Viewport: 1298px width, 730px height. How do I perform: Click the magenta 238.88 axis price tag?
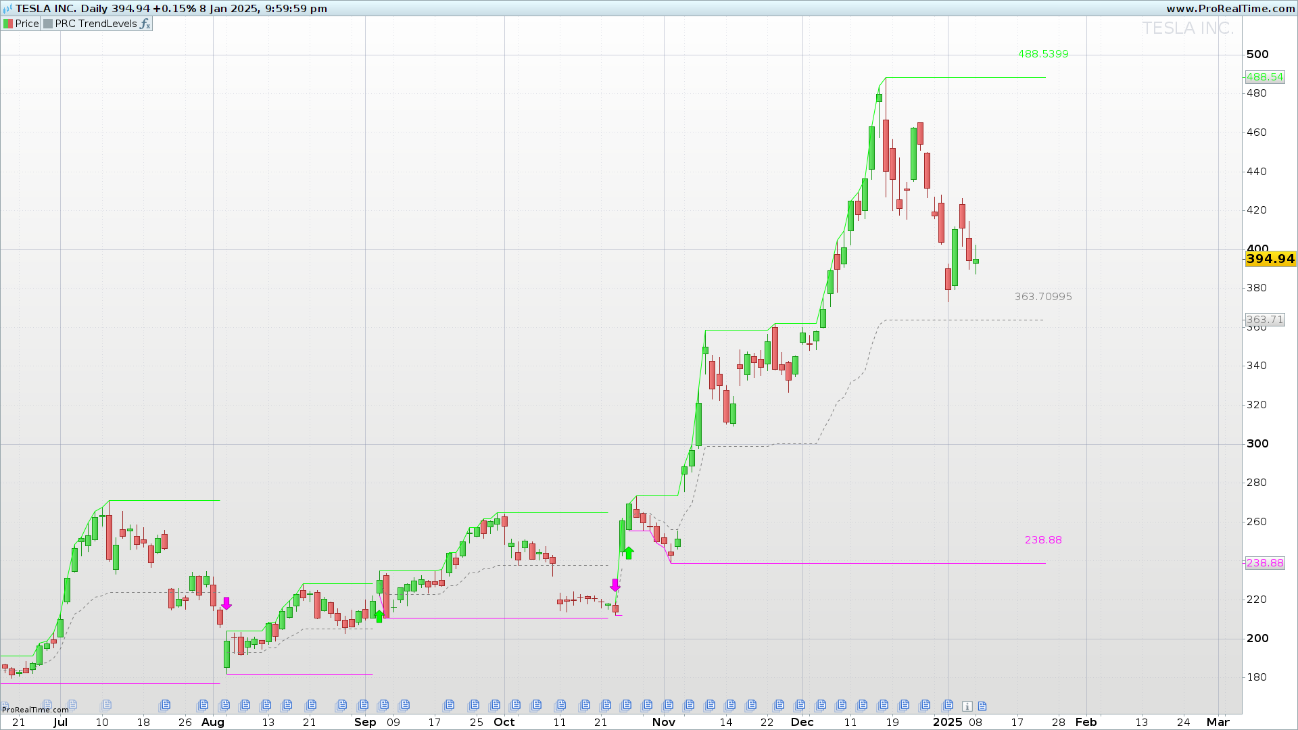1265,563
